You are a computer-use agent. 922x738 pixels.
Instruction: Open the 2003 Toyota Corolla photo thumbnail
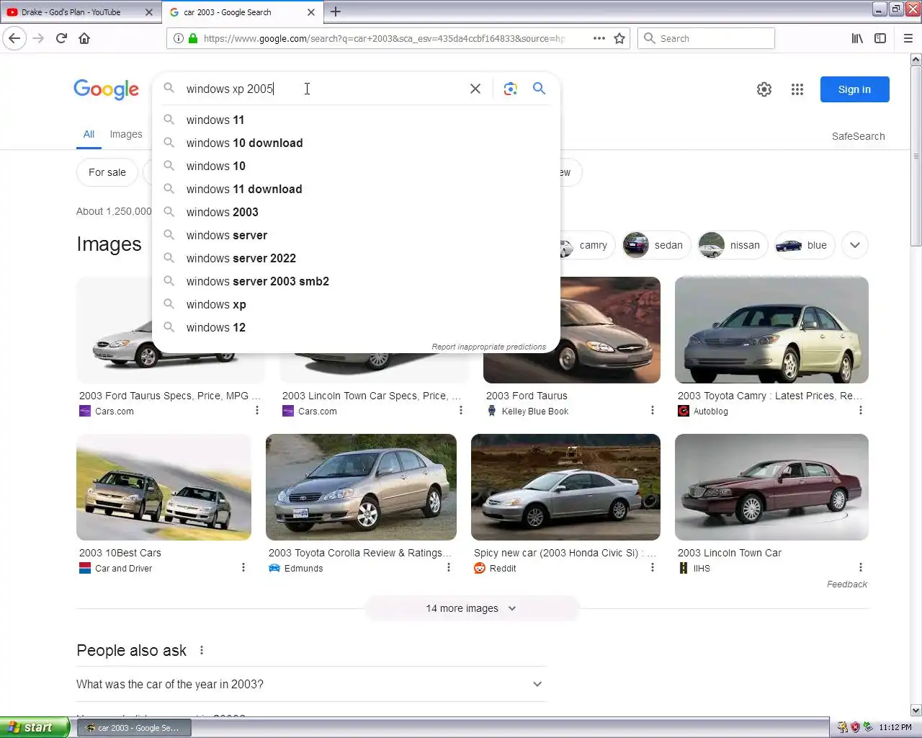pyautogui.click(x=361, y=487)
